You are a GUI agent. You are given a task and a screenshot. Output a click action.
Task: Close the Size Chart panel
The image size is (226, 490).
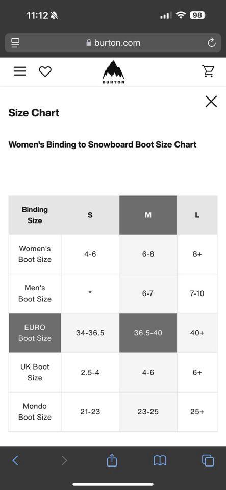(x=211, y=102)
